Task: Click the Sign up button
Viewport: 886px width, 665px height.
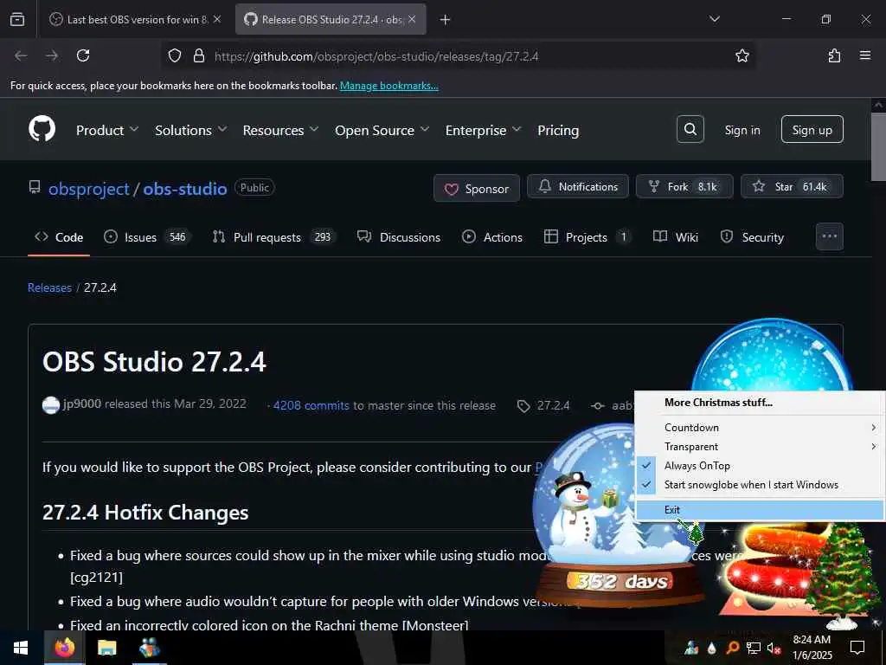Action: pos(812,130)
